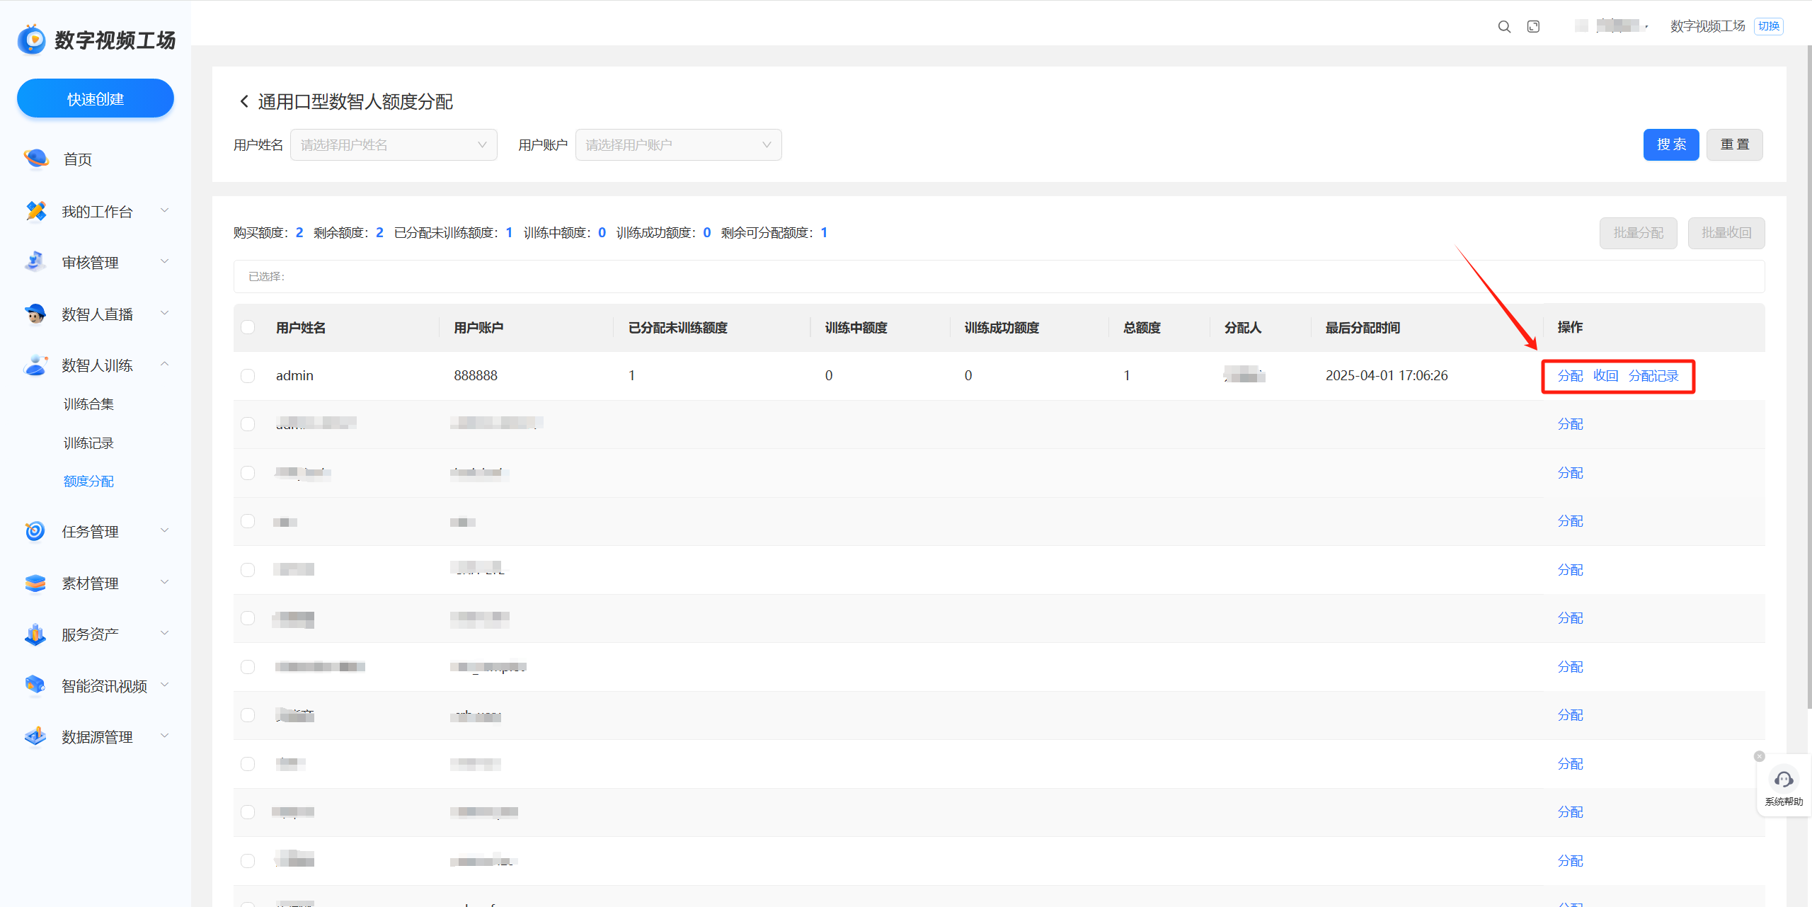Check the admin row checkbox

tap(248, 375)
